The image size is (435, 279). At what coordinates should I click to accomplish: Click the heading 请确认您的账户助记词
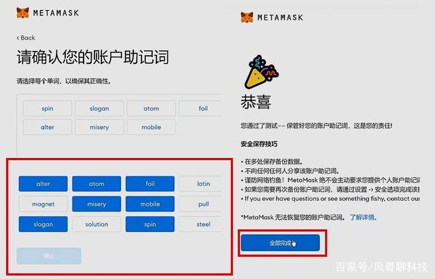coord(92,57)
